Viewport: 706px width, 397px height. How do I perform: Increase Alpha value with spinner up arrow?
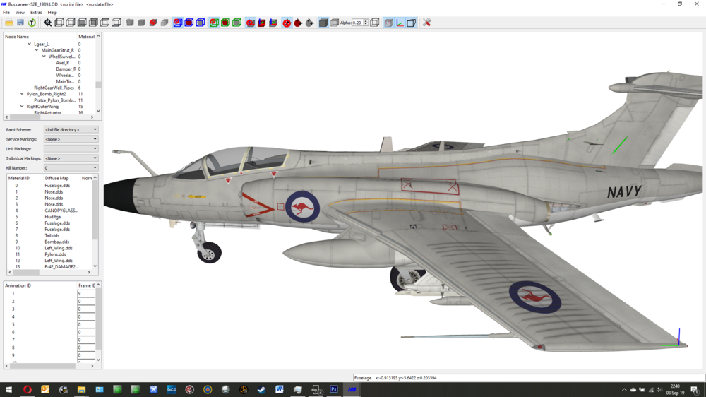point(366,21)
